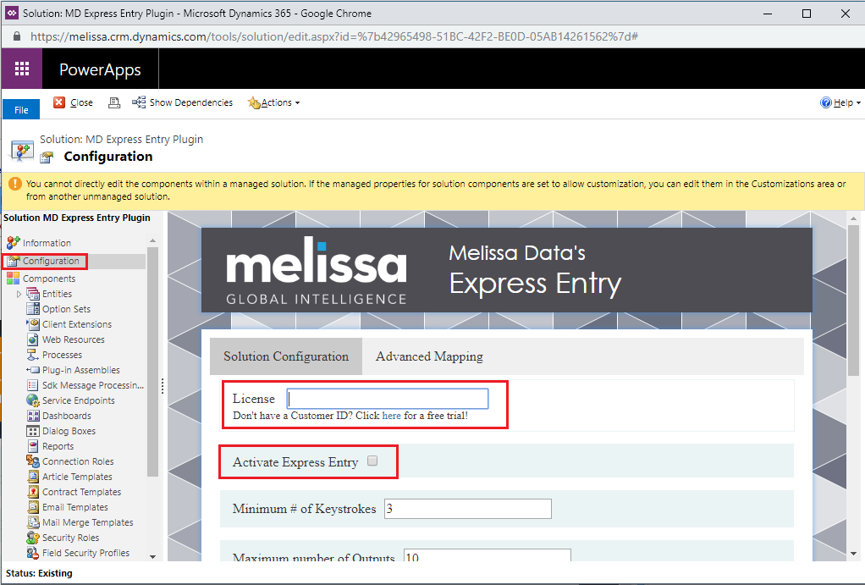The height and width of the screenshot is (585, 865).
Task: Select Security Roles in component list
Action: pyautogui.click(x=70, y=538)
